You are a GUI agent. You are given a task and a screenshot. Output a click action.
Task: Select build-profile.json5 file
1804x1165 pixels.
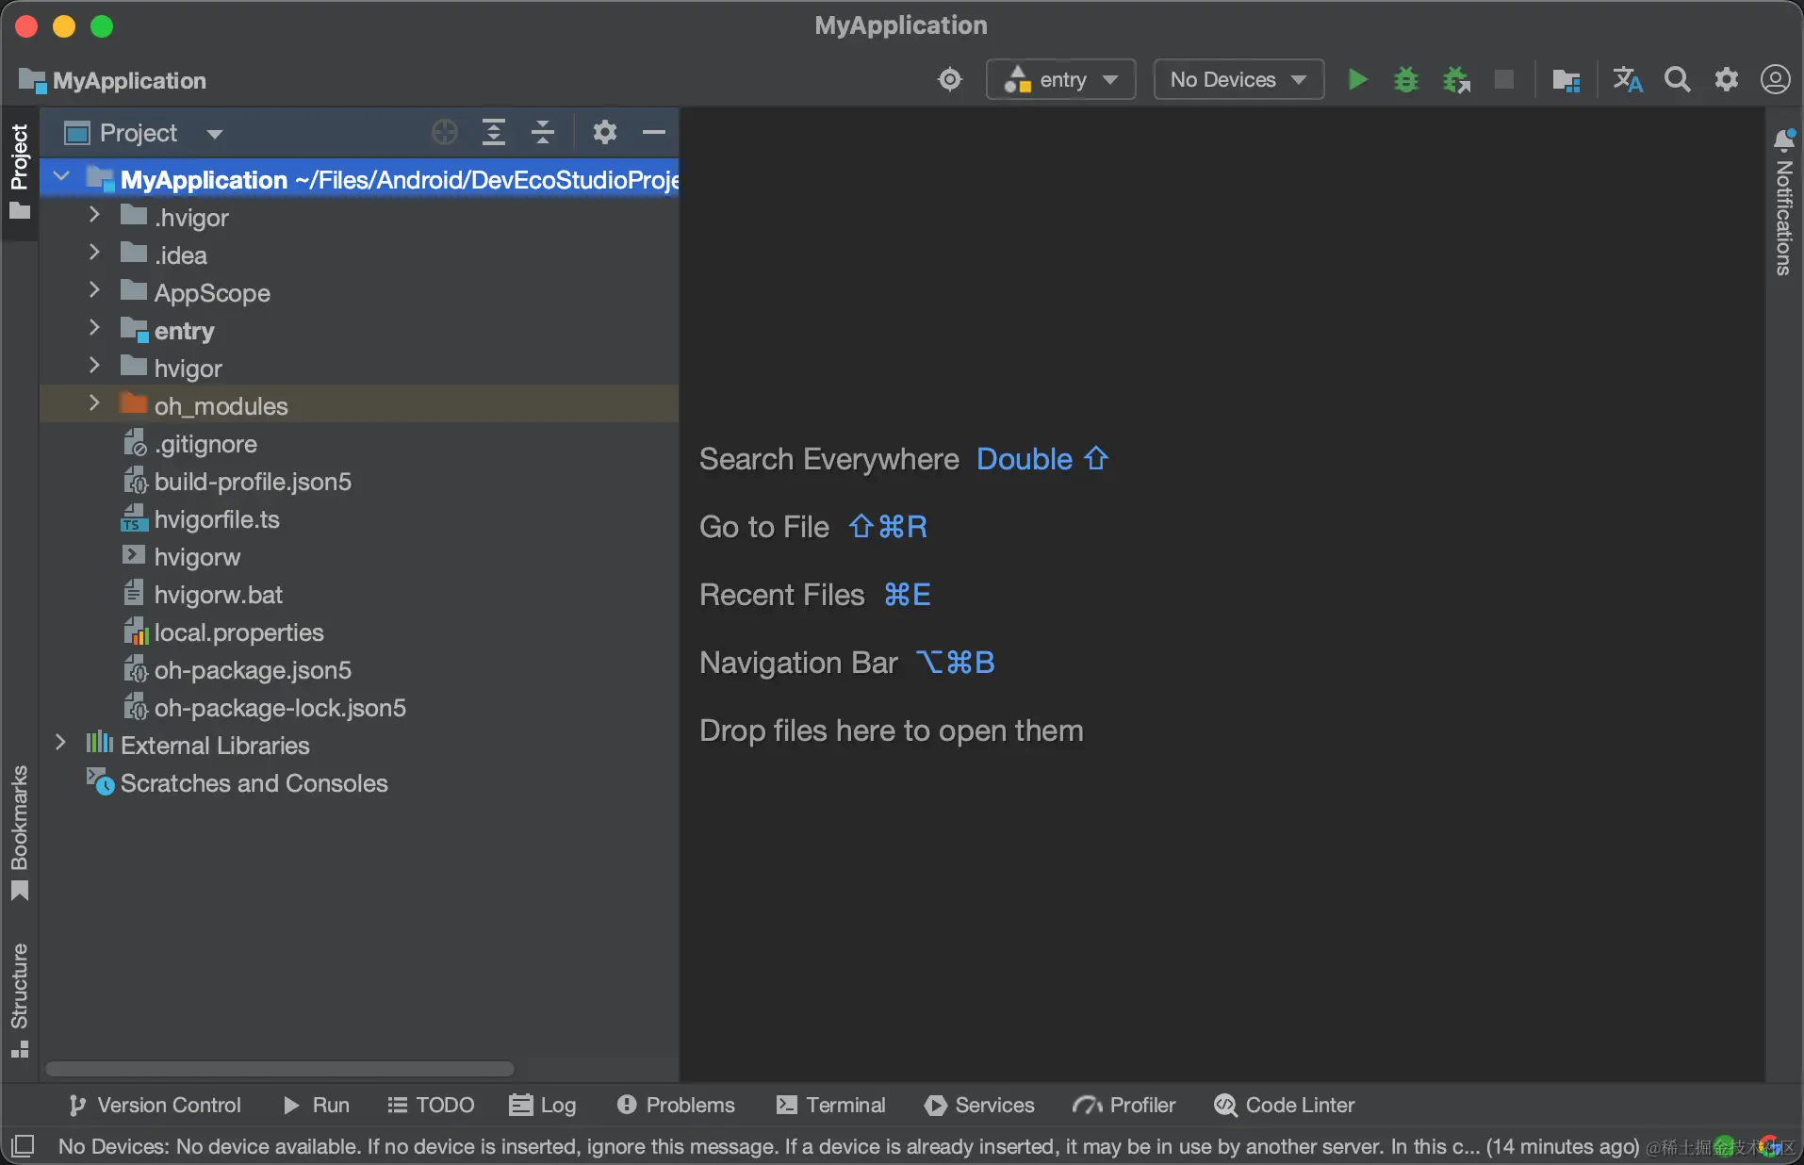(359, 482)
